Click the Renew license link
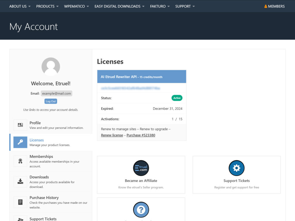 [x=112, y=135]
